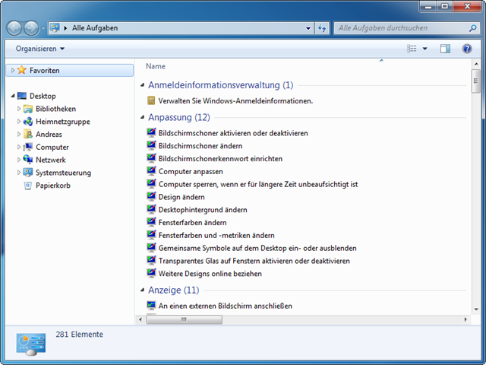Expand the Bibliotheken tree node
The image size is (486, 365).
point(19,109)
